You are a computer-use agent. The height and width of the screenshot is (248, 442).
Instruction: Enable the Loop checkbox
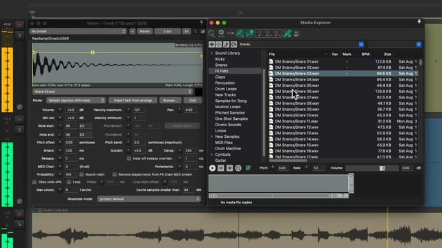[x=69, y=182]
